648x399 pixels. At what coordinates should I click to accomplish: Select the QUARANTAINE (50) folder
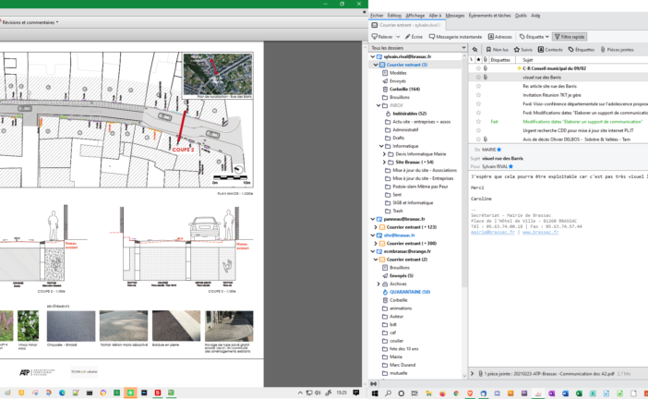coord(410,291)
